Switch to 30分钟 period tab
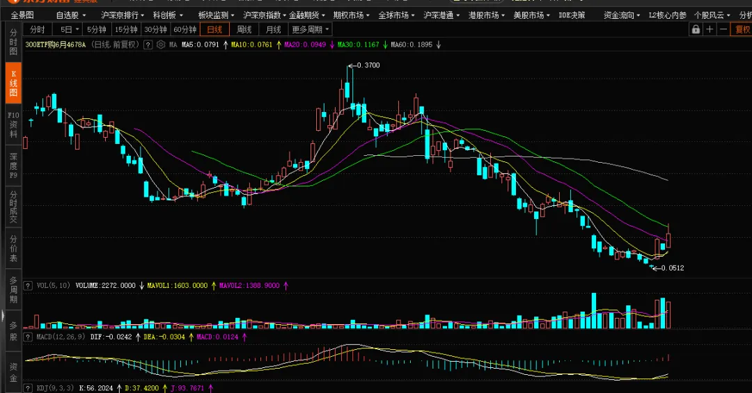The width and height of the screenshot is (752, 393). pyautogui.click(x=156, y=30)
